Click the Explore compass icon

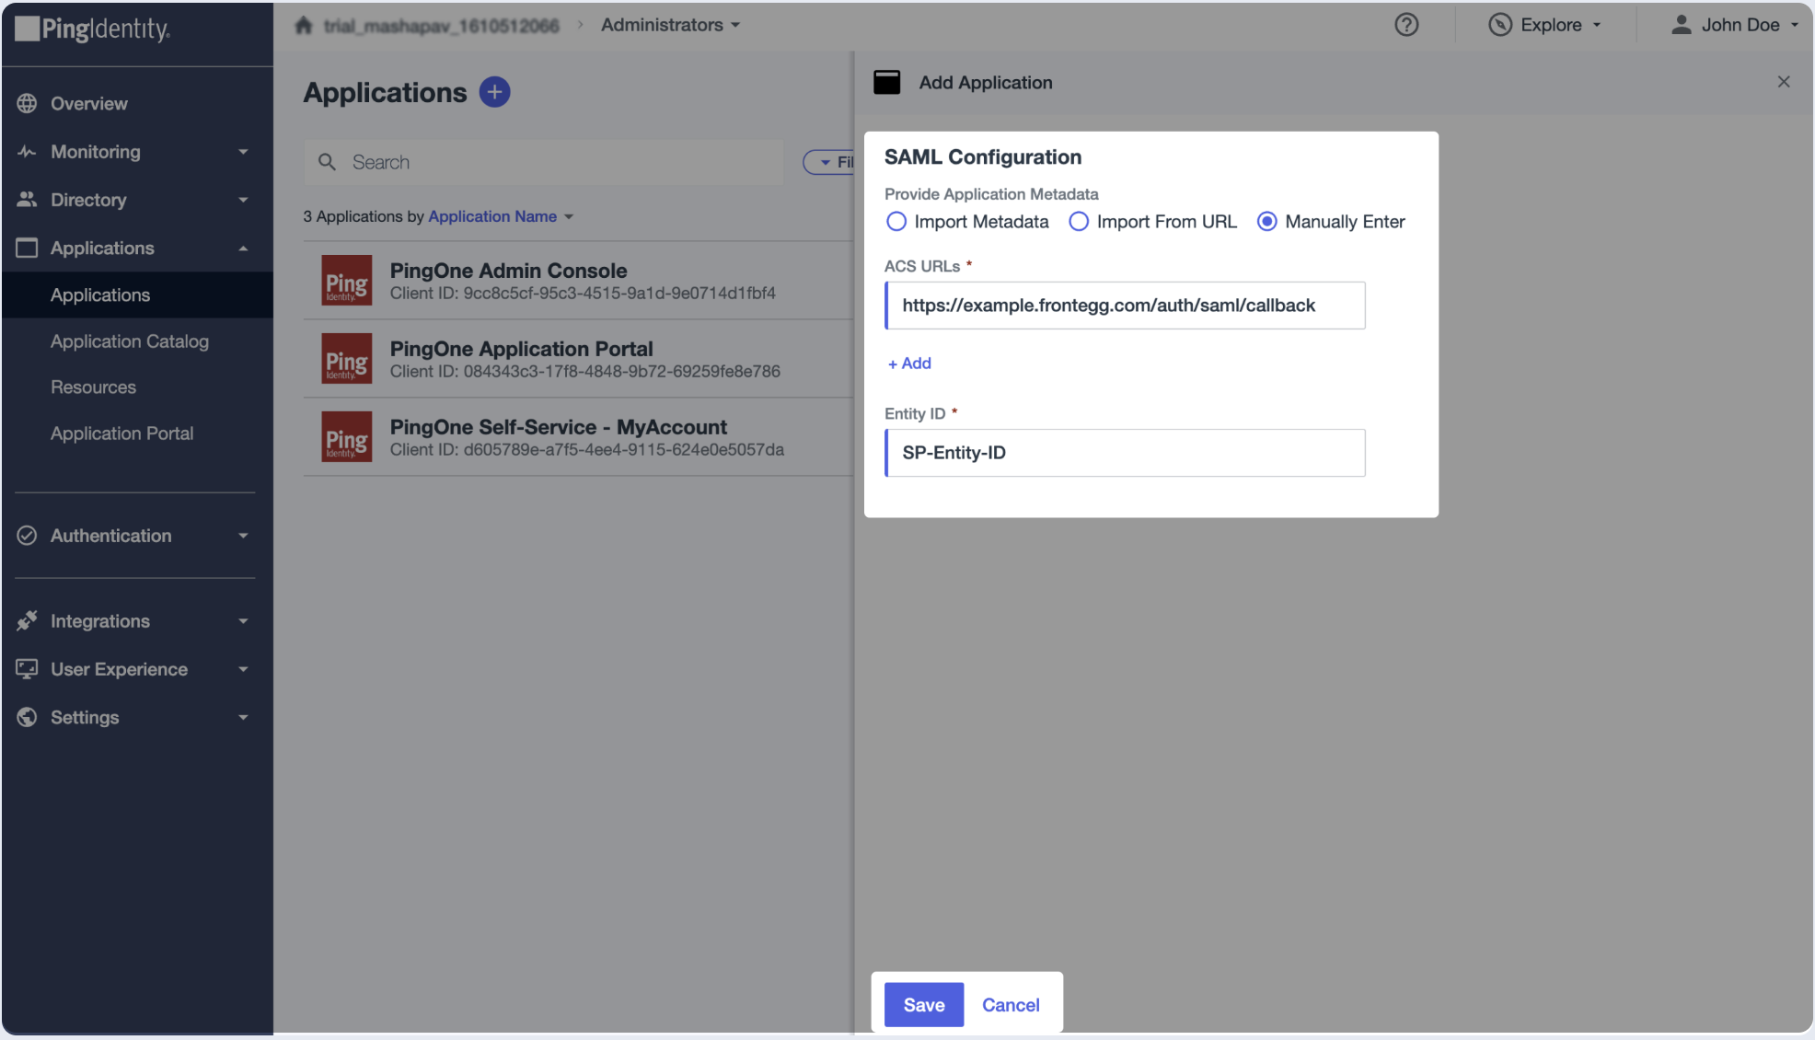tap(1499, 25)
